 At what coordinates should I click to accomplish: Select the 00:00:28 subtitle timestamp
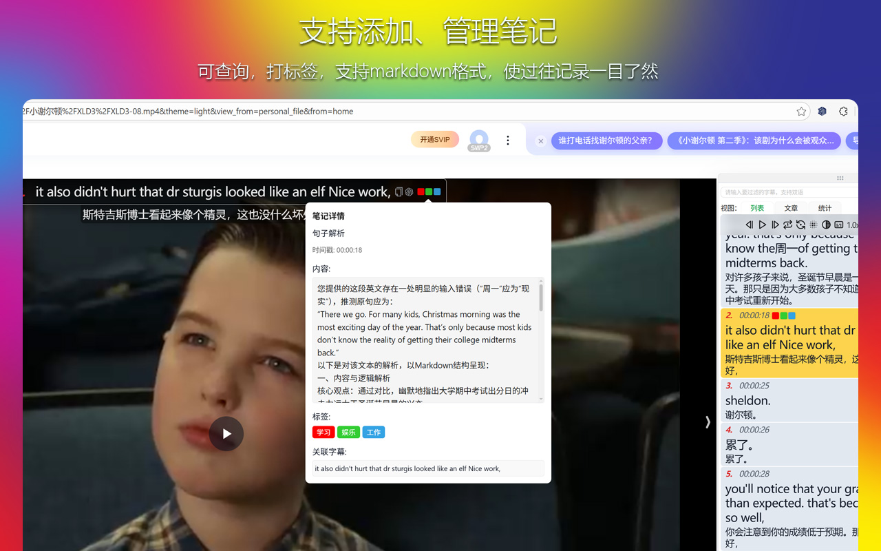pos(754,474)
